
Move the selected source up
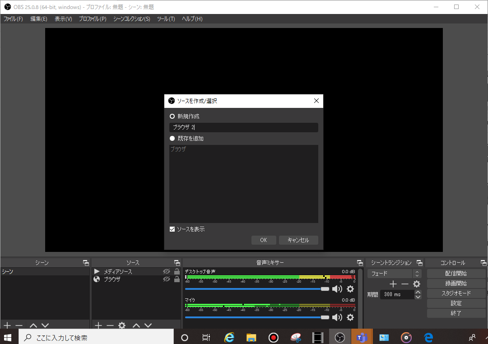click(x=136, y=325)
